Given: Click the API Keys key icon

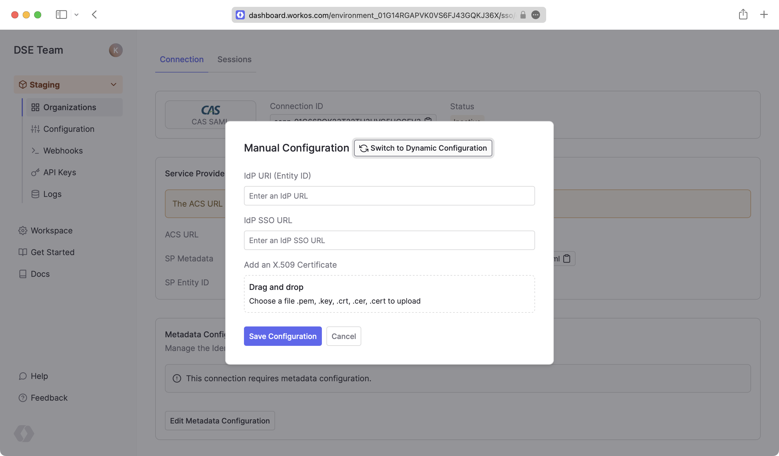Looking at the screenshot, I should pos(35,172).
